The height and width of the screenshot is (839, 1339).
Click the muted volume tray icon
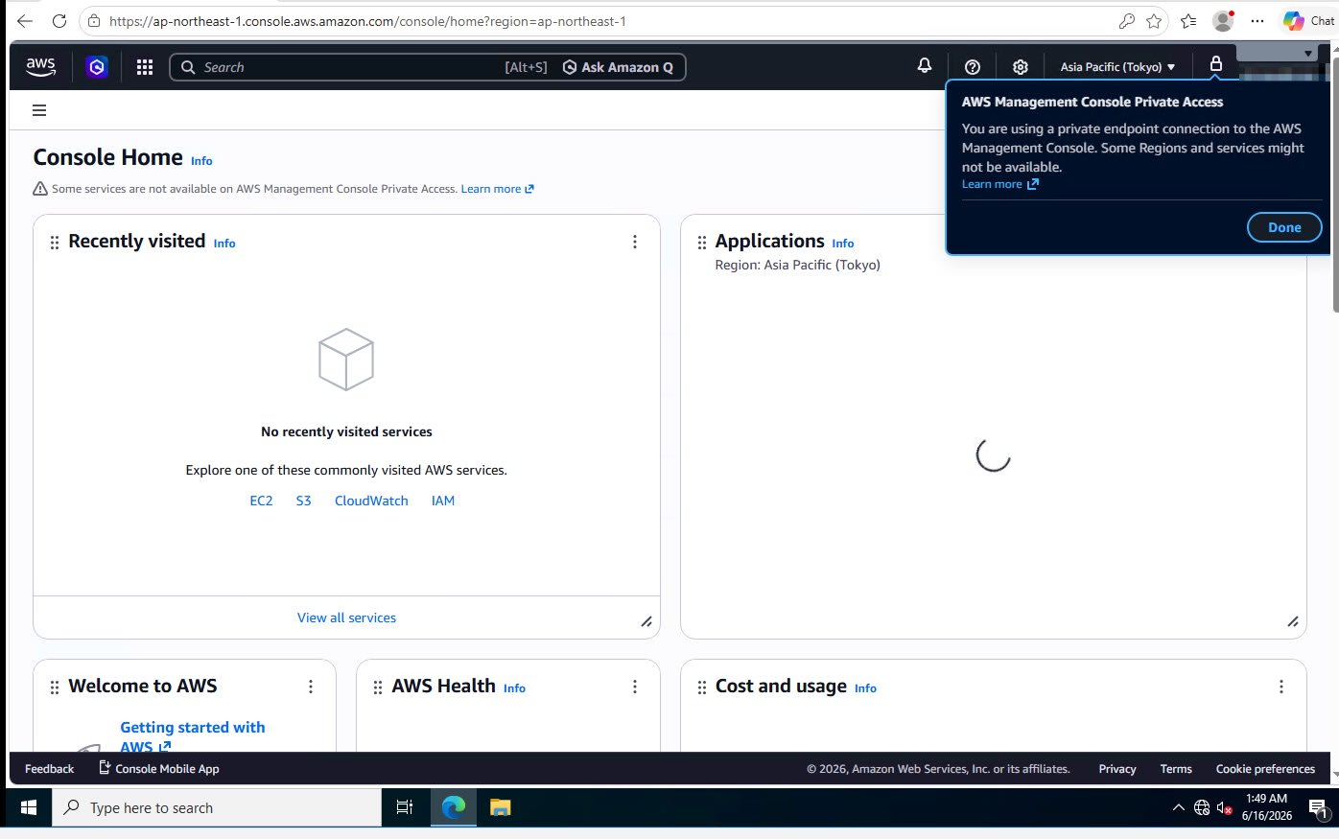click(x=1224, y=808)
